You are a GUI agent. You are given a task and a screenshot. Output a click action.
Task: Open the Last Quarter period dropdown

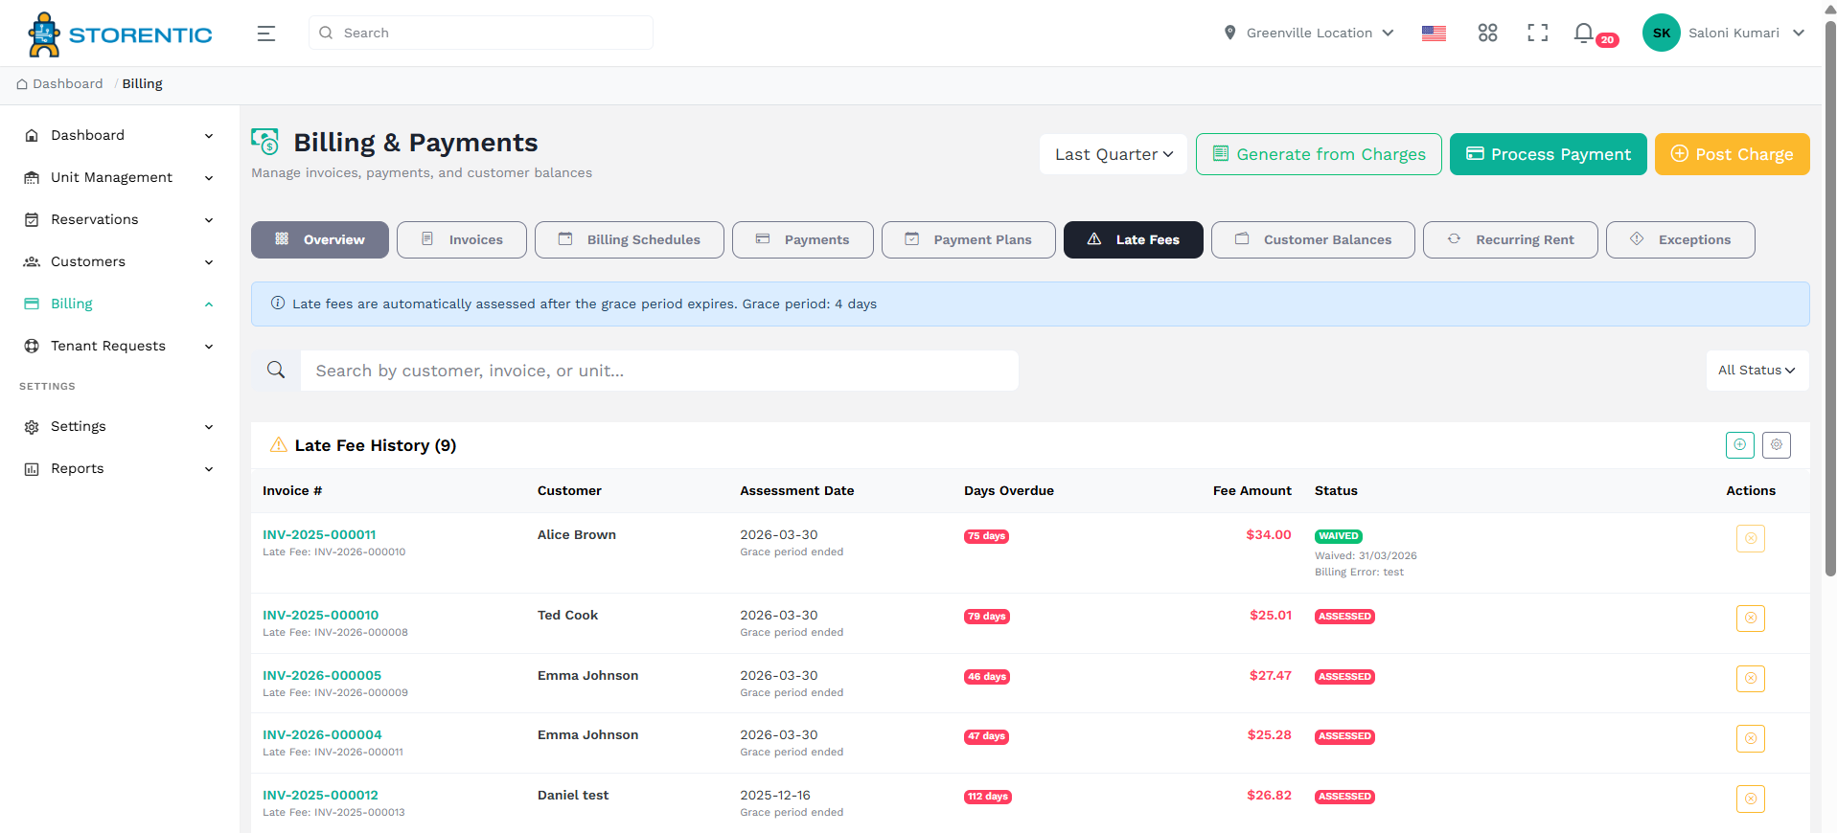click(1114, 154)
